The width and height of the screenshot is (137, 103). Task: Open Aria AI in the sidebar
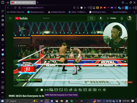(x=3, y=35)
